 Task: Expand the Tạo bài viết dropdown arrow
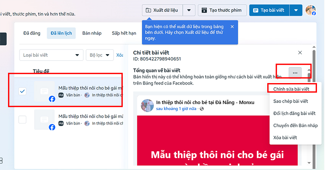(296, 10)
